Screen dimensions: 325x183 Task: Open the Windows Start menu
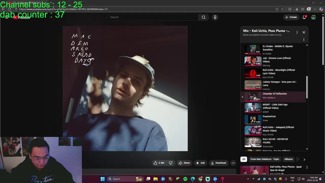click(103, 179)
